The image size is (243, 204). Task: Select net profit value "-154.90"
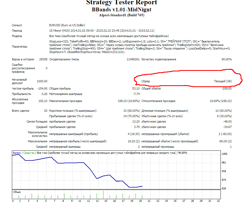tap(42, 88)
